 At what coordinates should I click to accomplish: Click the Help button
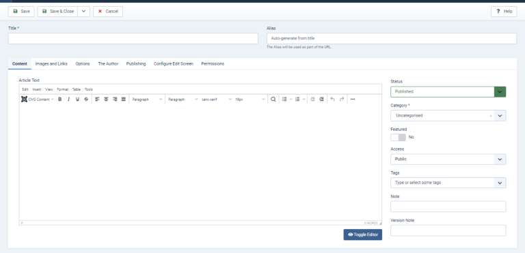tap(504, 12)
